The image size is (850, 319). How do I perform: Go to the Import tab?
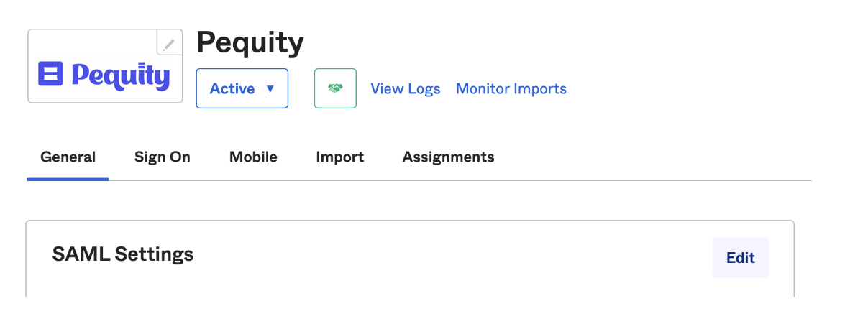[340, 157]
